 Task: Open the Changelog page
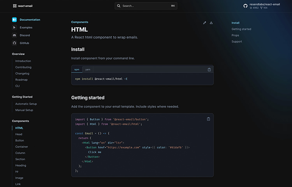[x=22, y=73]
